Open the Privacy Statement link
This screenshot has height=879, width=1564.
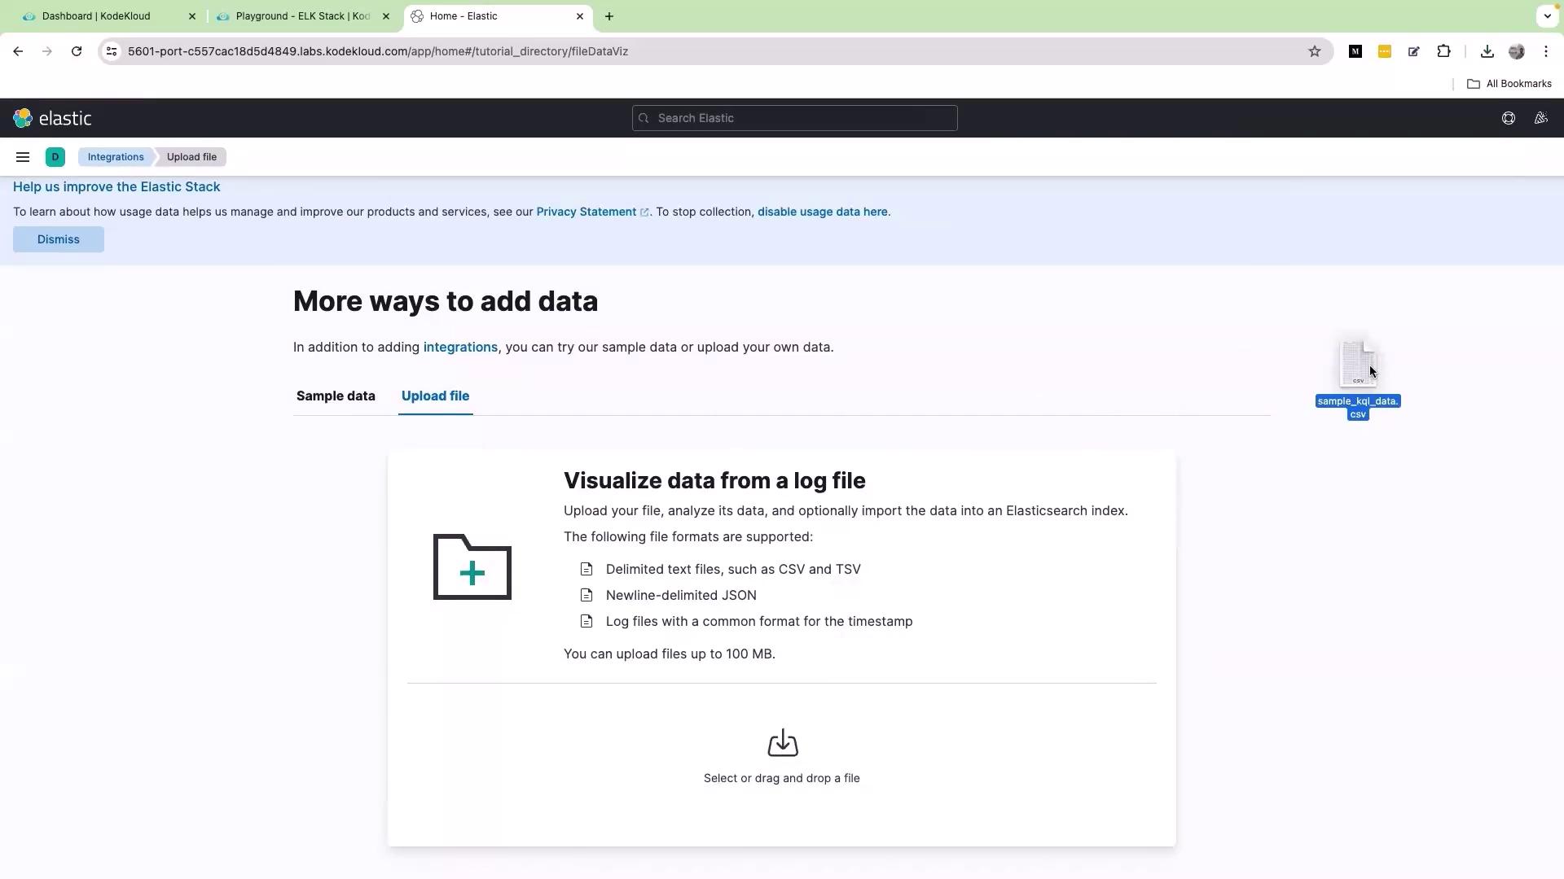tap(586, 212)
